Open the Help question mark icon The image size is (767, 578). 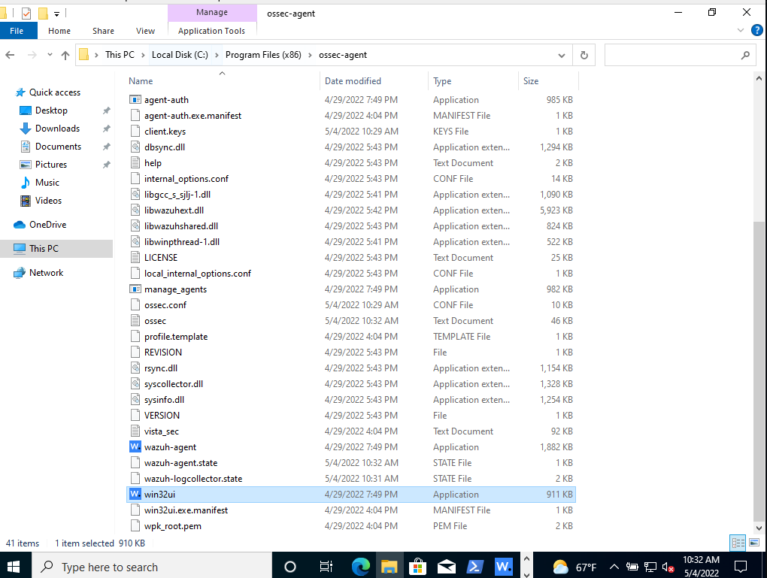tap(756, 30)
